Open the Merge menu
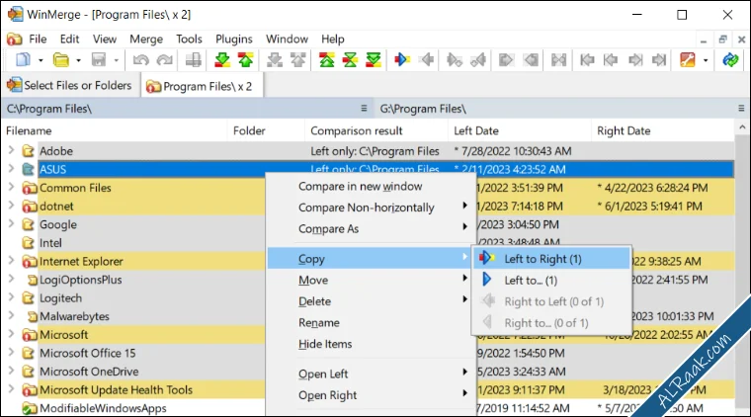The height and width of the screenshot is (417, 751). [146, 39]
